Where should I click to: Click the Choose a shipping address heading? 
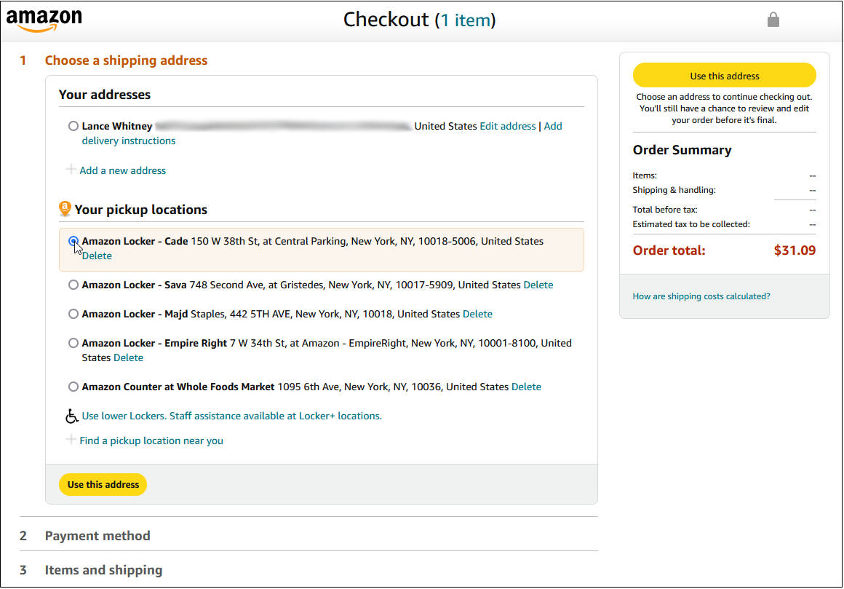(x=126, y=60)
